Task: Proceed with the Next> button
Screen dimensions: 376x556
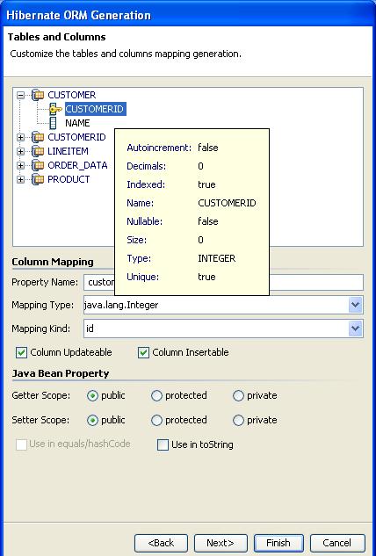Action: 221,543
